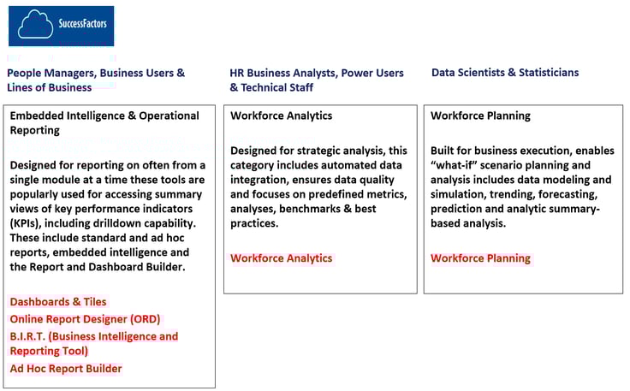Click the SuccessFactors logo text
This screenshot has width=630, height=391.
[x=83, y=23]
